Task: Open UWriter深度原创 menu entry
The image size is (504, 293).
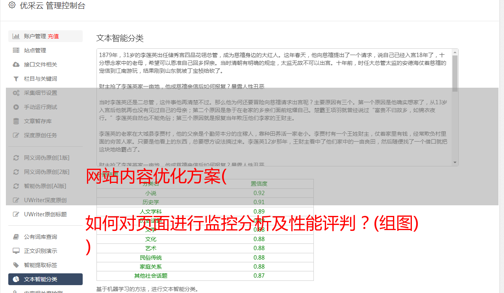Action: (45, 200)
